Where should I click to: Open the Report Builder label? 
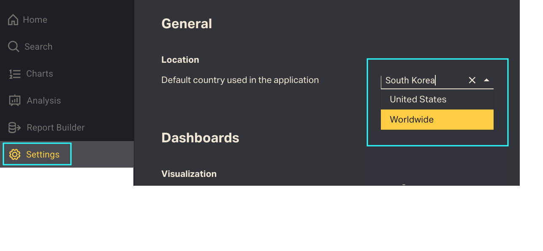pos(56,128)
